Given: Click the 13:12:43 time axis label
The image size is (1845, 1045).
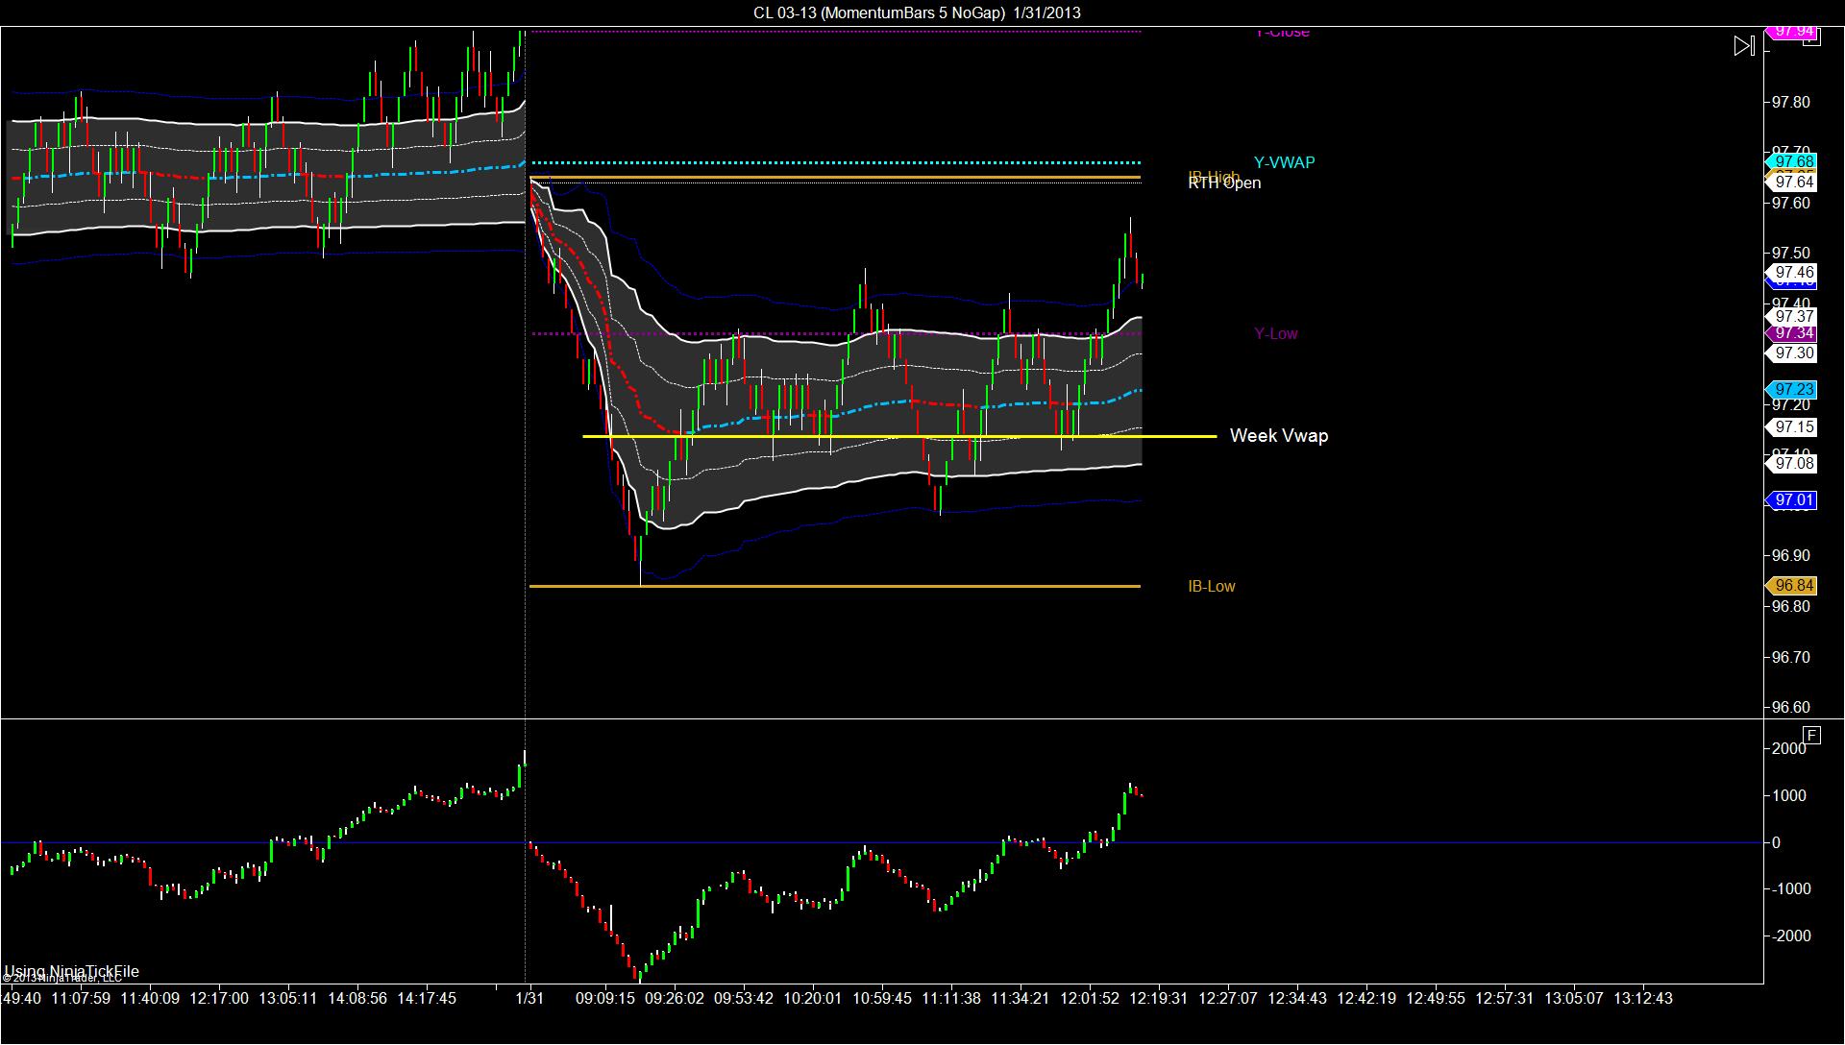Looking at the screenshot, I should tap(1643, 999).
